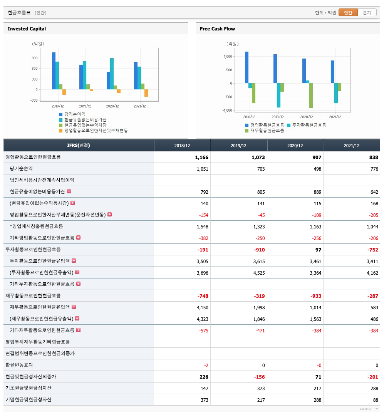Expand the 기타영업활동으로인한현금흐름 row
This screenshot has height=416, width=384.
coord(78,237)
